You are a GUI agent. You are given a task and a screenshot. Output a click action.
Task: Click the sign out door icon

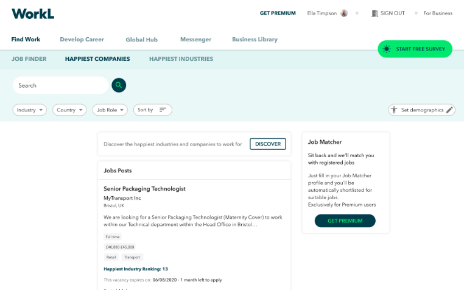coord(374,13)
